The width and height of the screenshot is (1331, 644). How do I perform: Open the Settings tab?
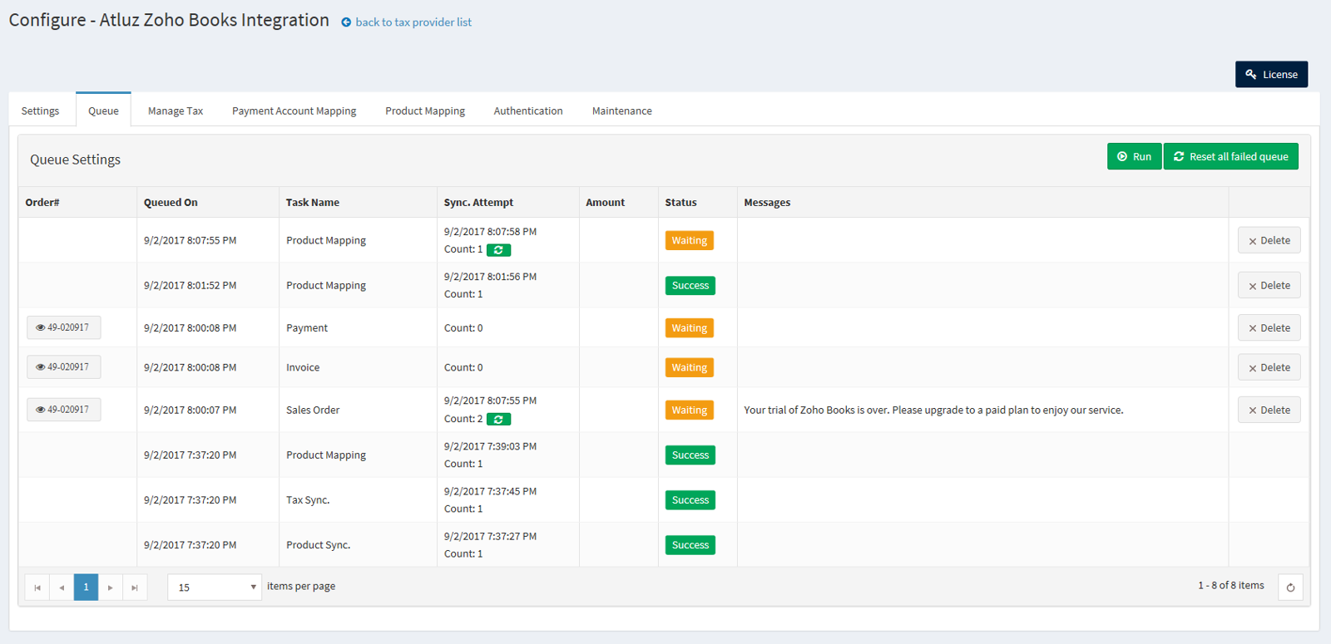[x=40, y=111]
